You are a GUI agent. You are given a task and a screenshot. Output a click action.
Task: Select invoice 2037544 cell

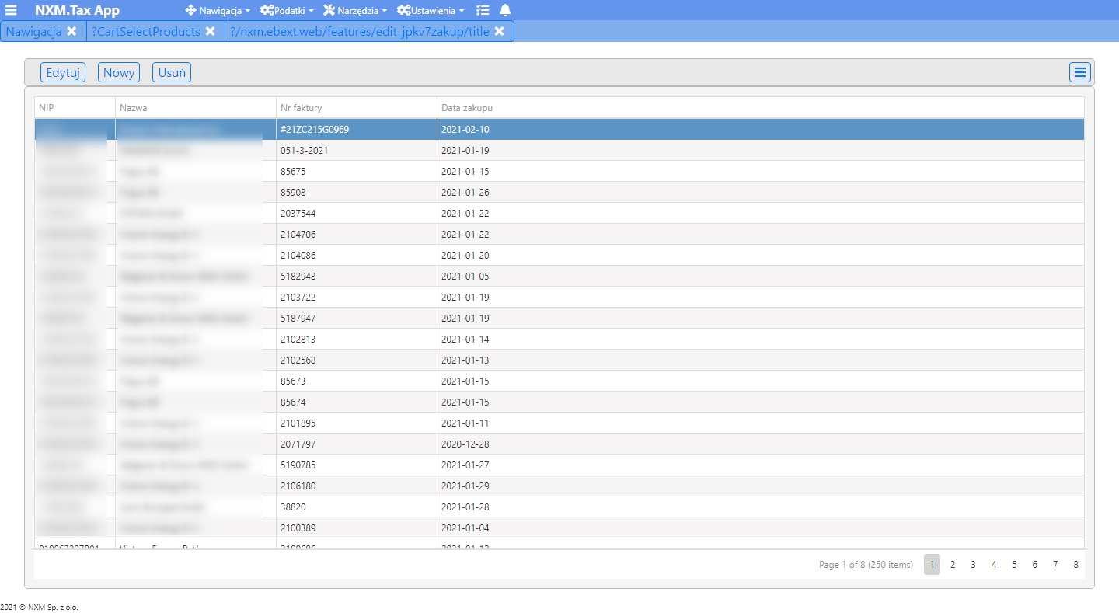[x=357, y=214]
